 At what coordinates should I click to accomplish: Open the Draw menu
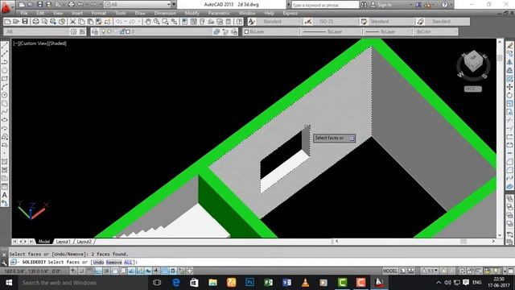click(x=140, y=13)
